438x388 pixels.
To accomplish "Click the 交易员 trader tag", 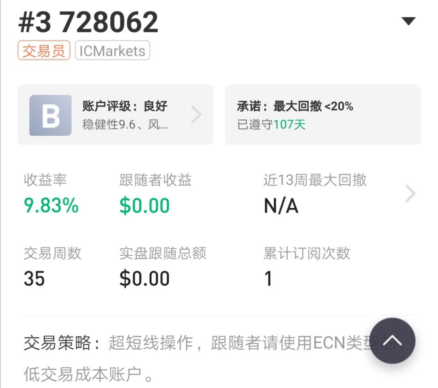I will pyautogui.click(x=44, y=51).
